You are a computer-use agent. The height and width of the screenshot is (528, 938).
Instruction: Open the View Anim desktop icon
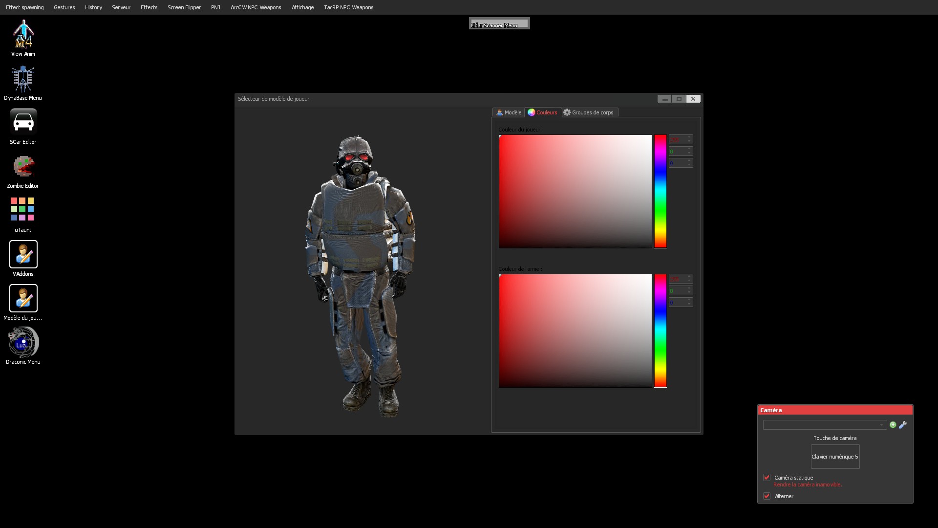23,34
